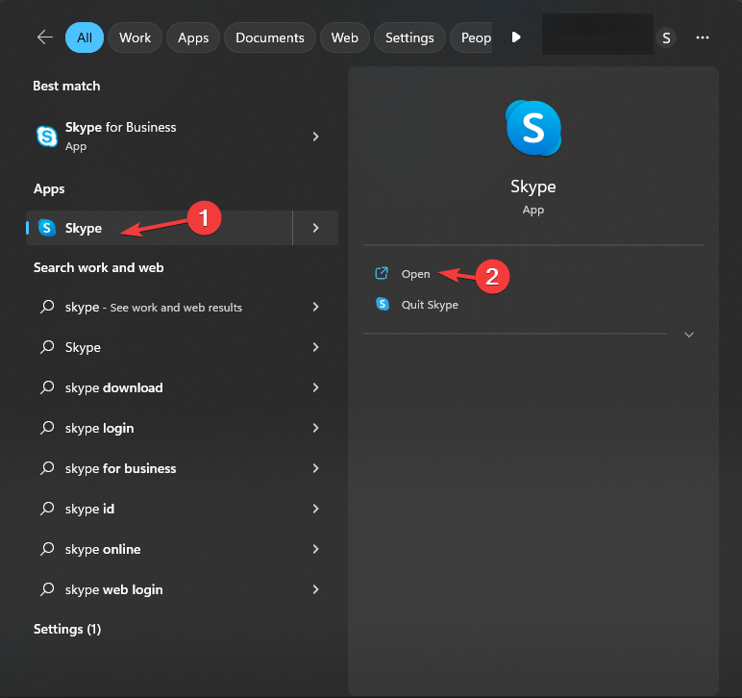
Task: Expand the Skype app result chevron
Action: point(315,228)
